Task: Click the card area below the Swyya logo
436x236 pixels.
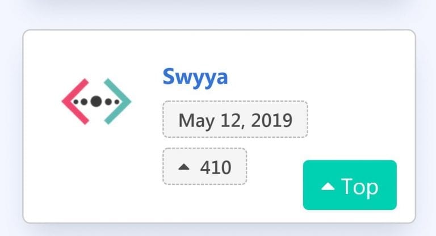Action: click(x=96, y=172)
